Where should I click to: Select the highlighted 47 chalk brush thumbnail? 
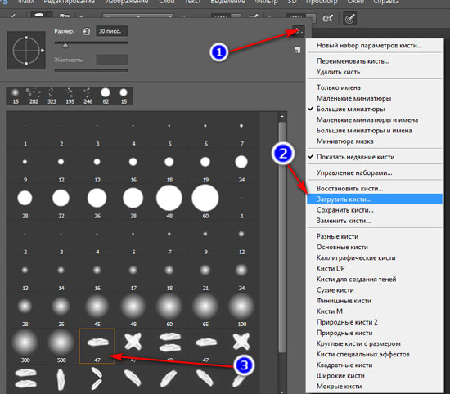coord(97,346)
